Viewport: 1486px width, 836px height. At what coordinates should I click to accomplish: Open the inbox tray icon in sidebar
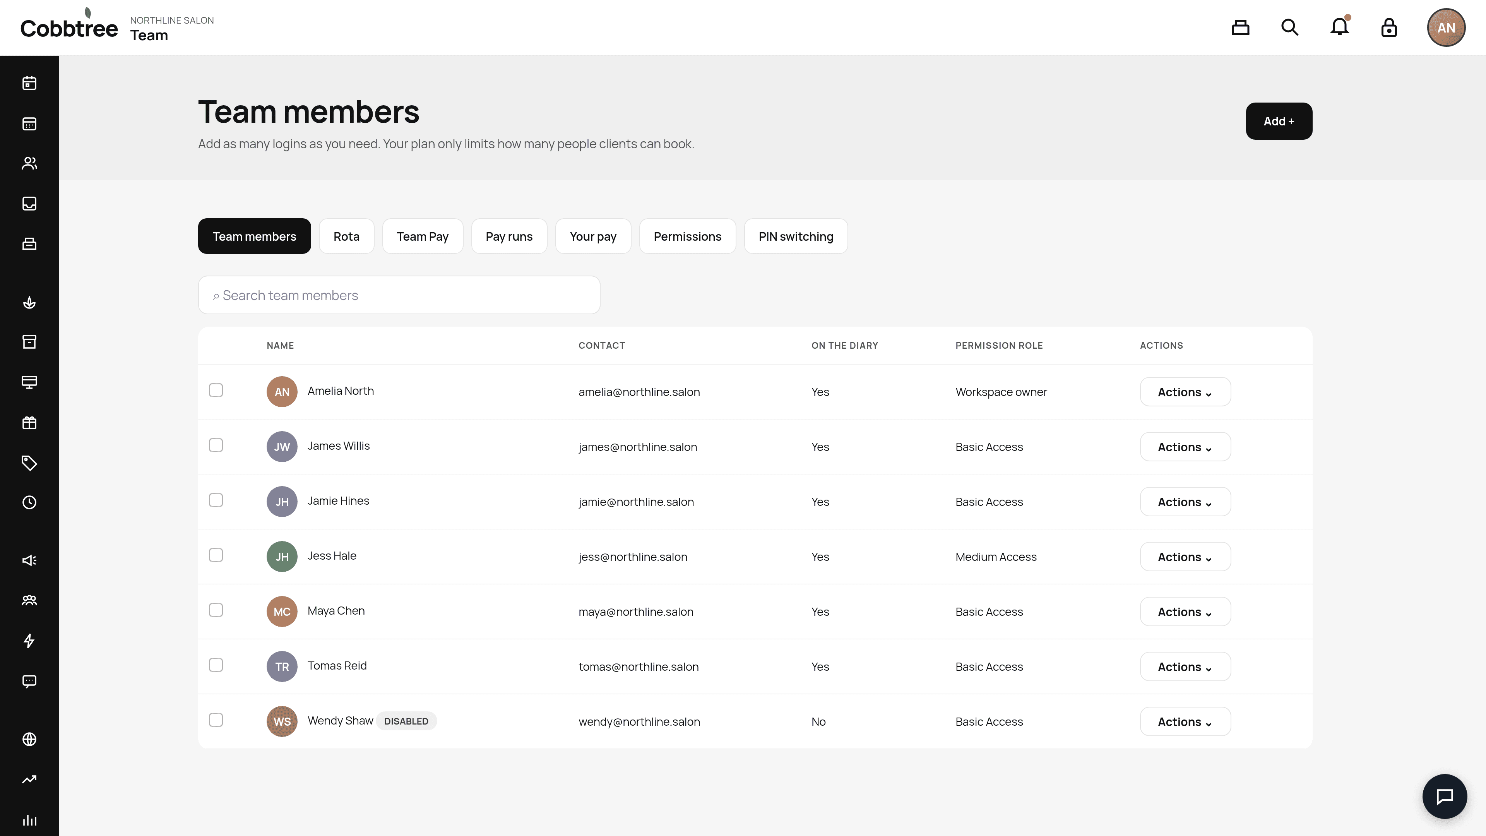[29, 204]
